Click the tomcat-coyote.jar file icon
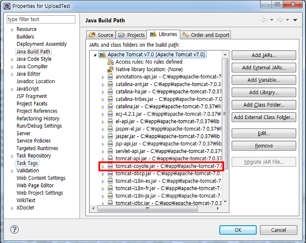 (x=110, y=166)
